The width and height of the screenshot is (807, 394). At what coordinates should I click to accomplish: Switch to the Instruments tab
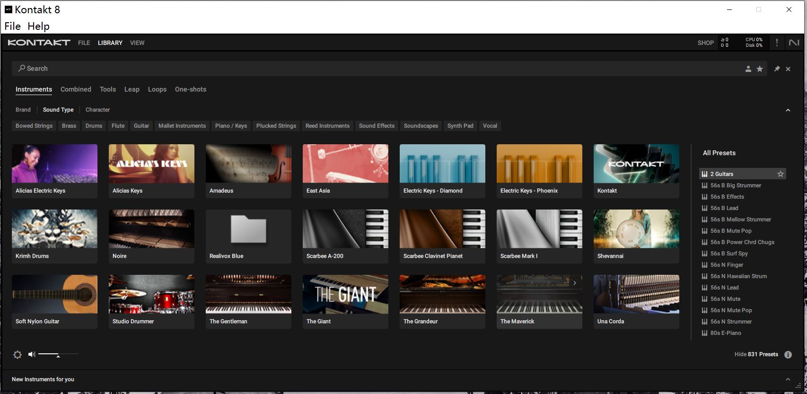point(34,89)
